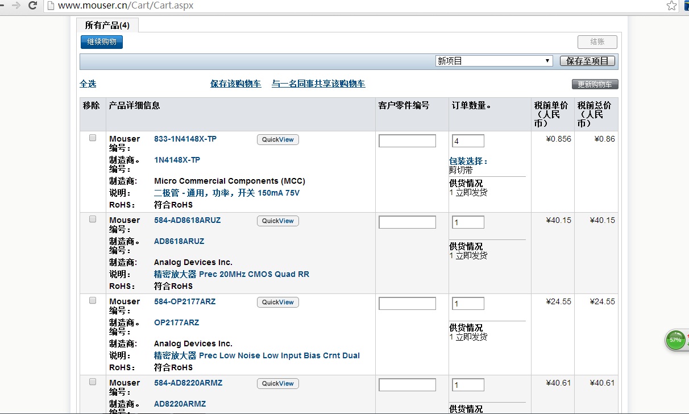Click the 包装选择 packaging choice link

point(468,162)
